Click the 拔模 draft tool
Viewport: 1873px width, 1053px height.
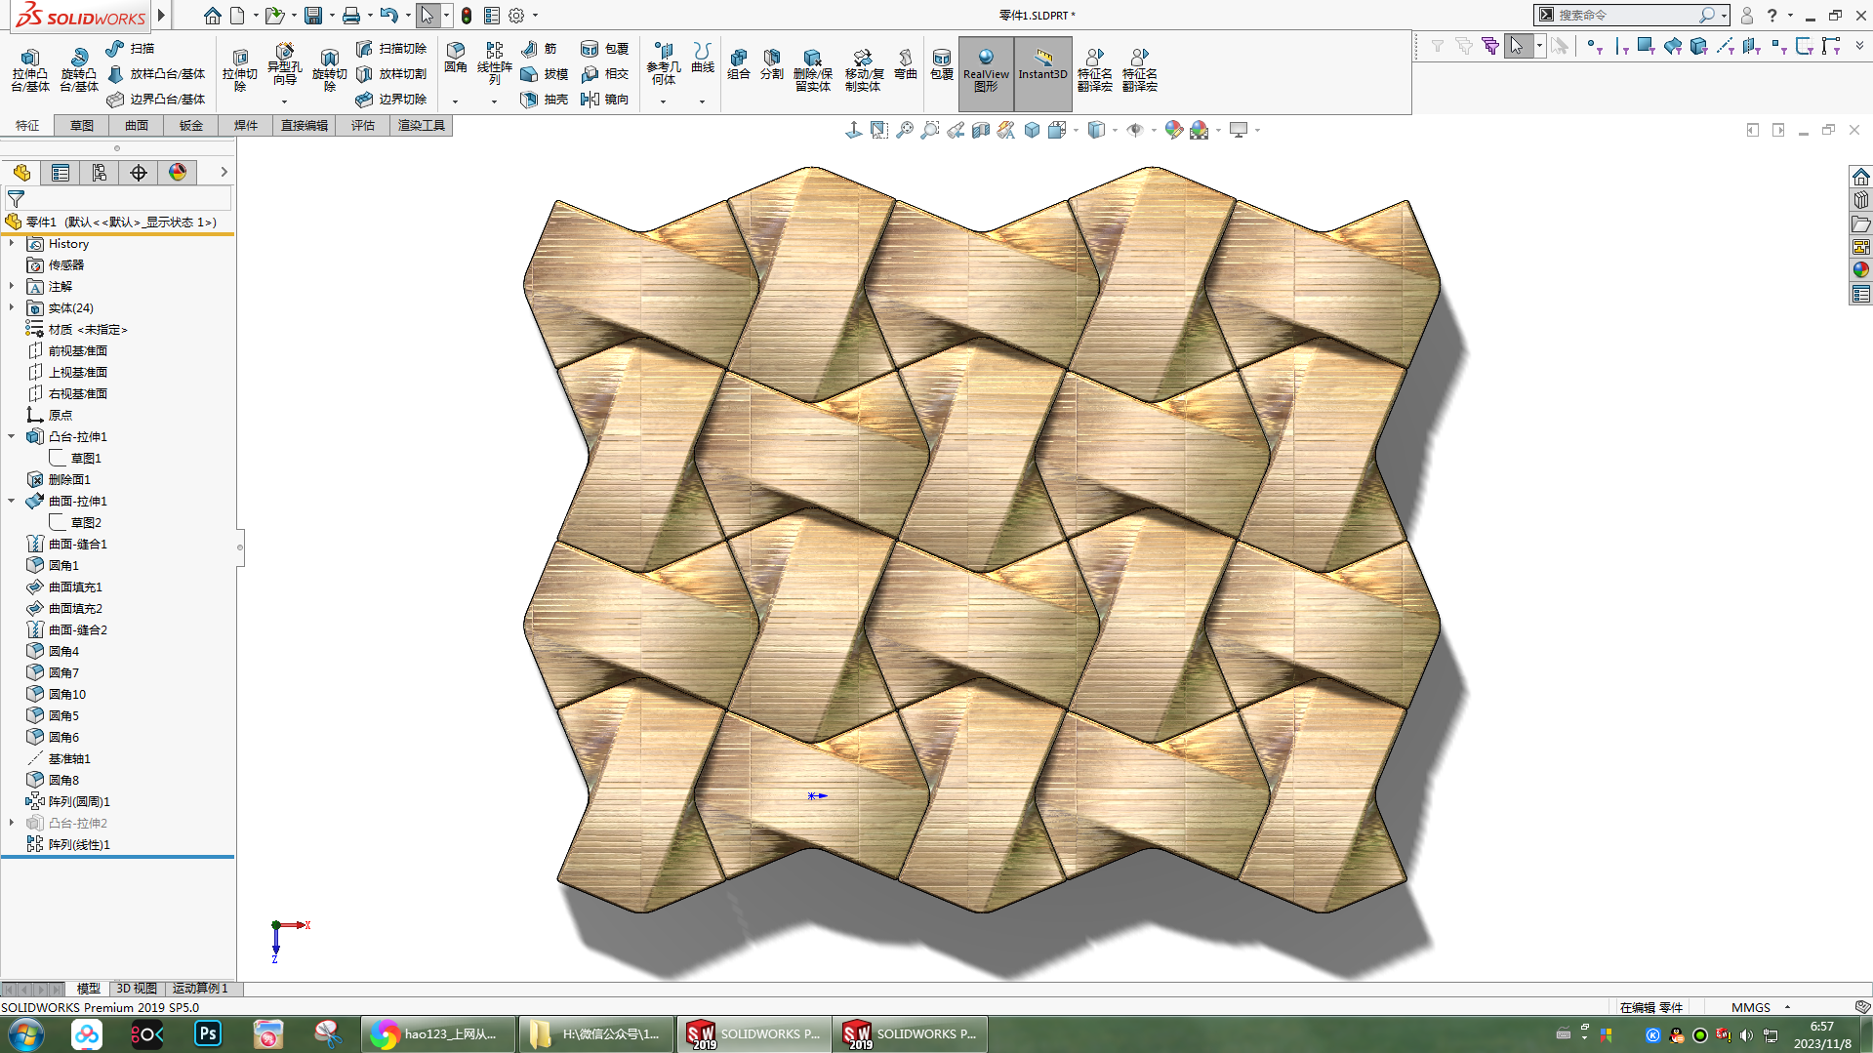coord(545,74)
